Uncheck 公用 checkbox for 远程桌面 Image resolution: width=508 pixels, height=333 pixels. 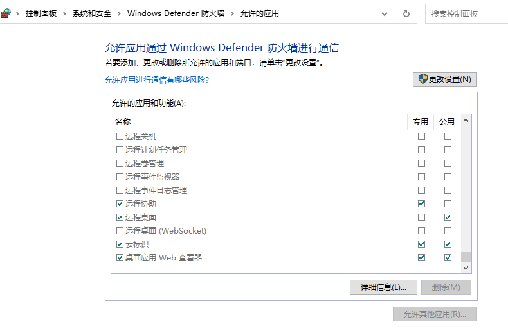coord(448,218)
